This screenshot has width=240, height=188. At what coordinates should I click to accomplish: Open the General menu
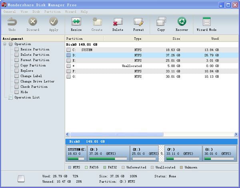(x=10, y=12)
